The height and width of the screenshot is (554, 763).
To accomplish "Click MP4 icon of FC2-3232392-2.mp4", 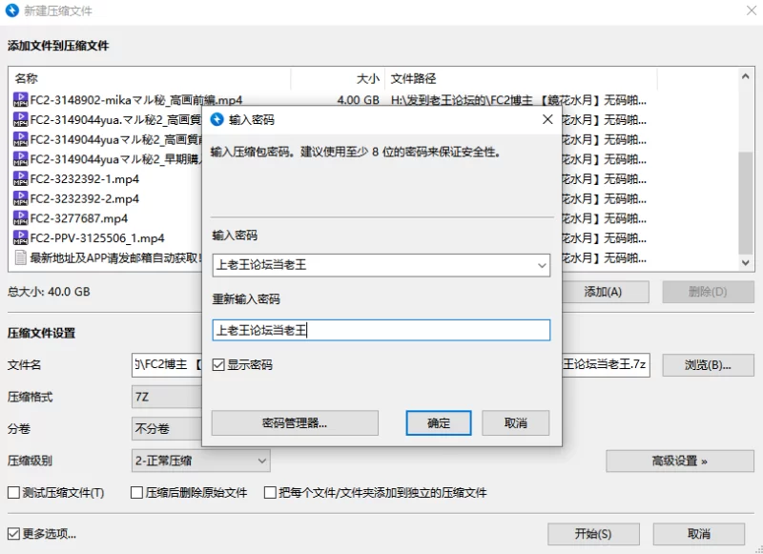I will pos(20,198).
